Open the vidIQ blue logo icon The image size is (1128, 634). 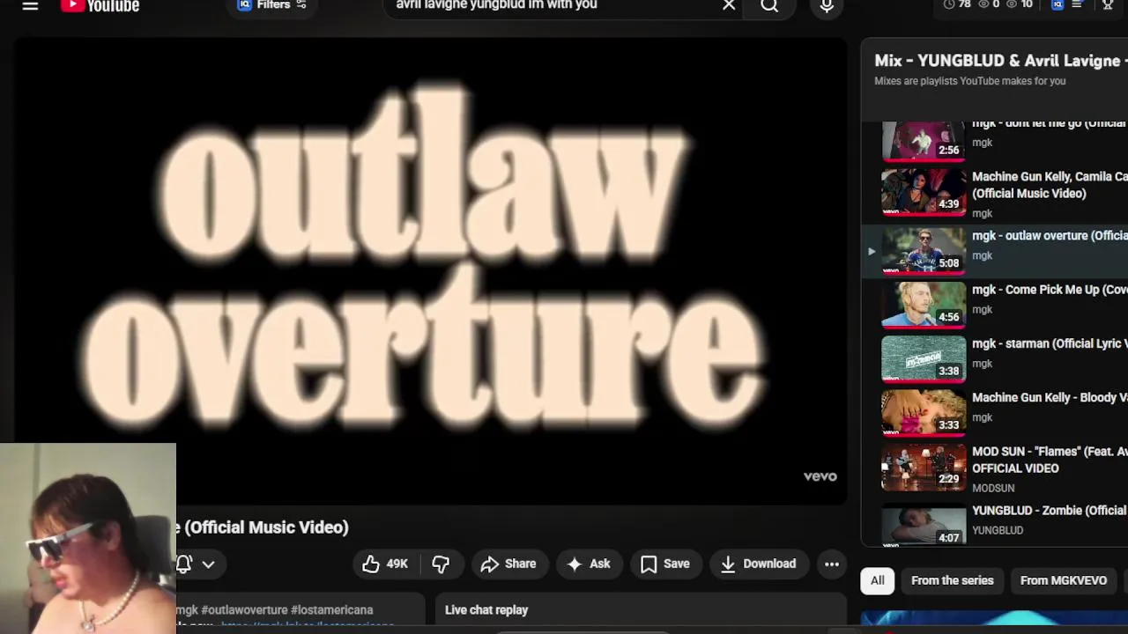[x=1057, y=5]
